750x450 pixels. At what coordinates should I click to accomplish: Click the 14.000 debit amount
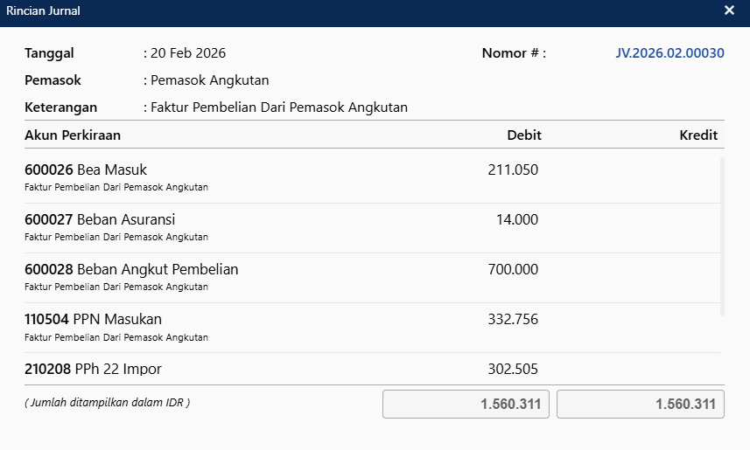(x=517, y=220)
